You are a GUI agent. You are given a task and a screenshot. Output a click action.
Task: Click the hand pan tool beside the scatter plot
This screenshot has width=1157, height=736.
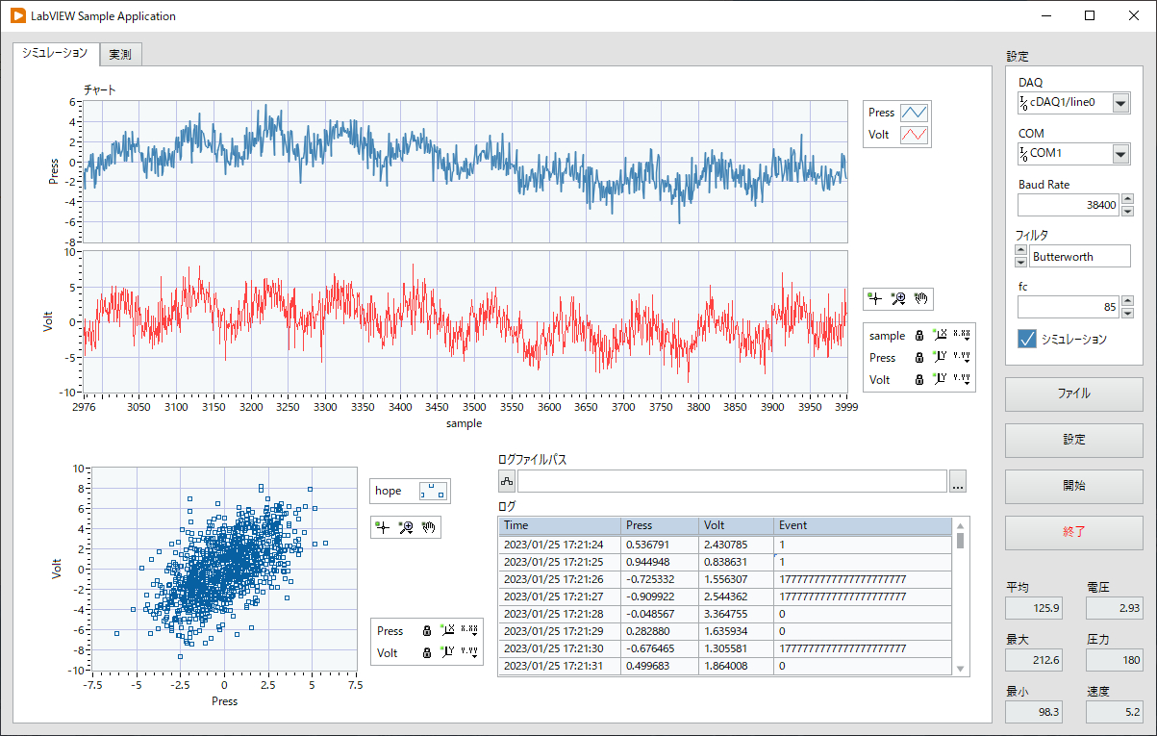(x=428, y=526)
